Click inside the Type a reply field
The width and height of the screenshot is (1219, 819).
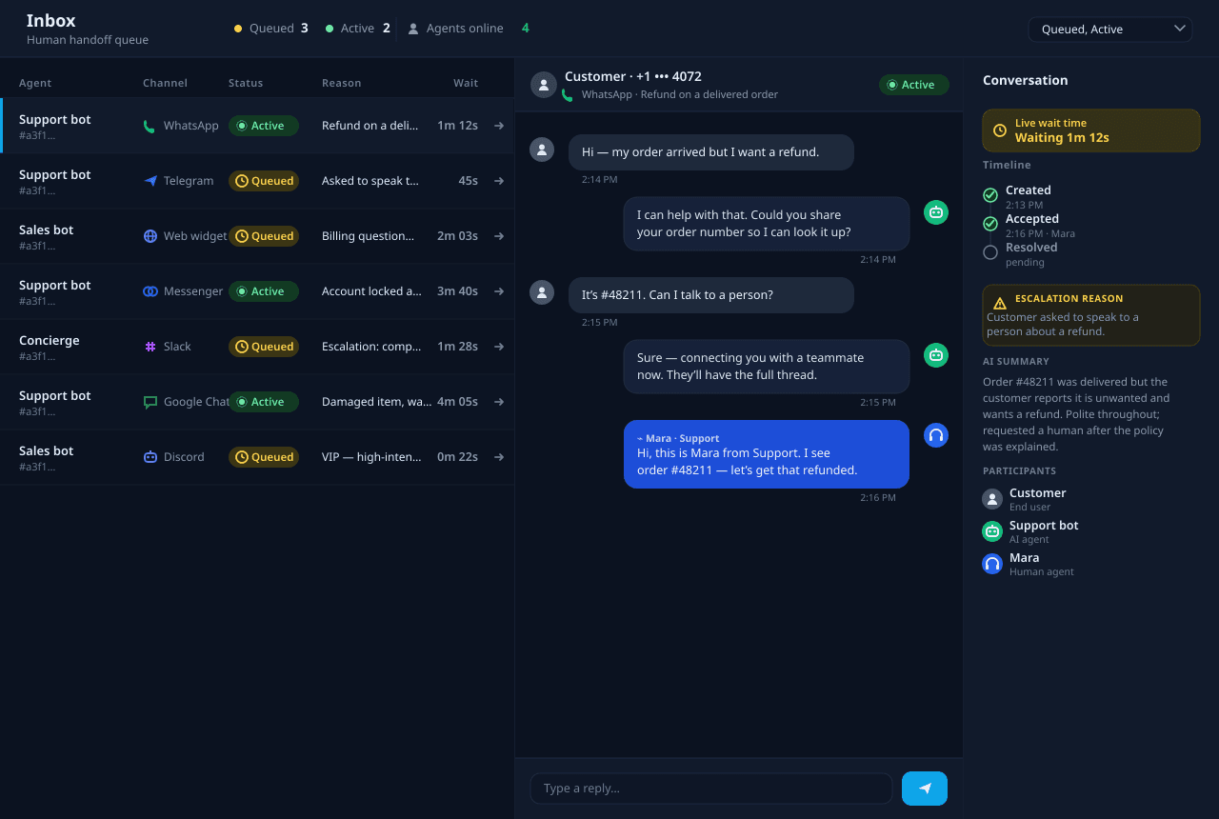[711, 789]
